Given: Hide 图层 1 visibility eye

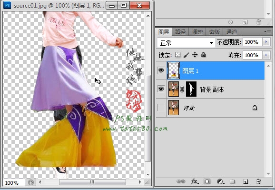Looking at the screenshot, I should (x=161, y=70).
